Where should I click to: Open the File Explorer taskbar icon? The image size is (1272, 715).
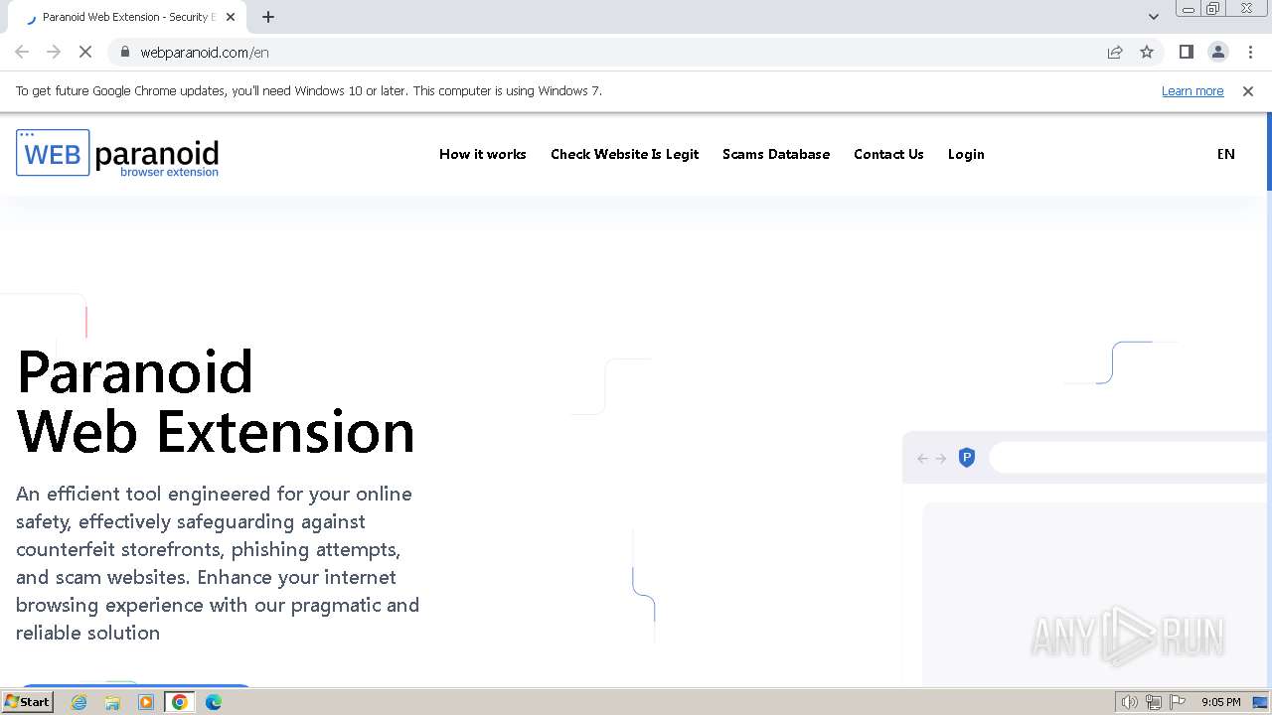pos(112,702)
